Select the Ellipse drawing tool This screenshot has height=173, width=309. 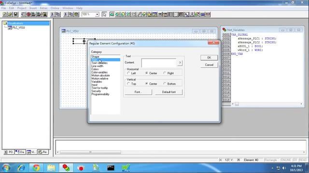tap(123, 14)
